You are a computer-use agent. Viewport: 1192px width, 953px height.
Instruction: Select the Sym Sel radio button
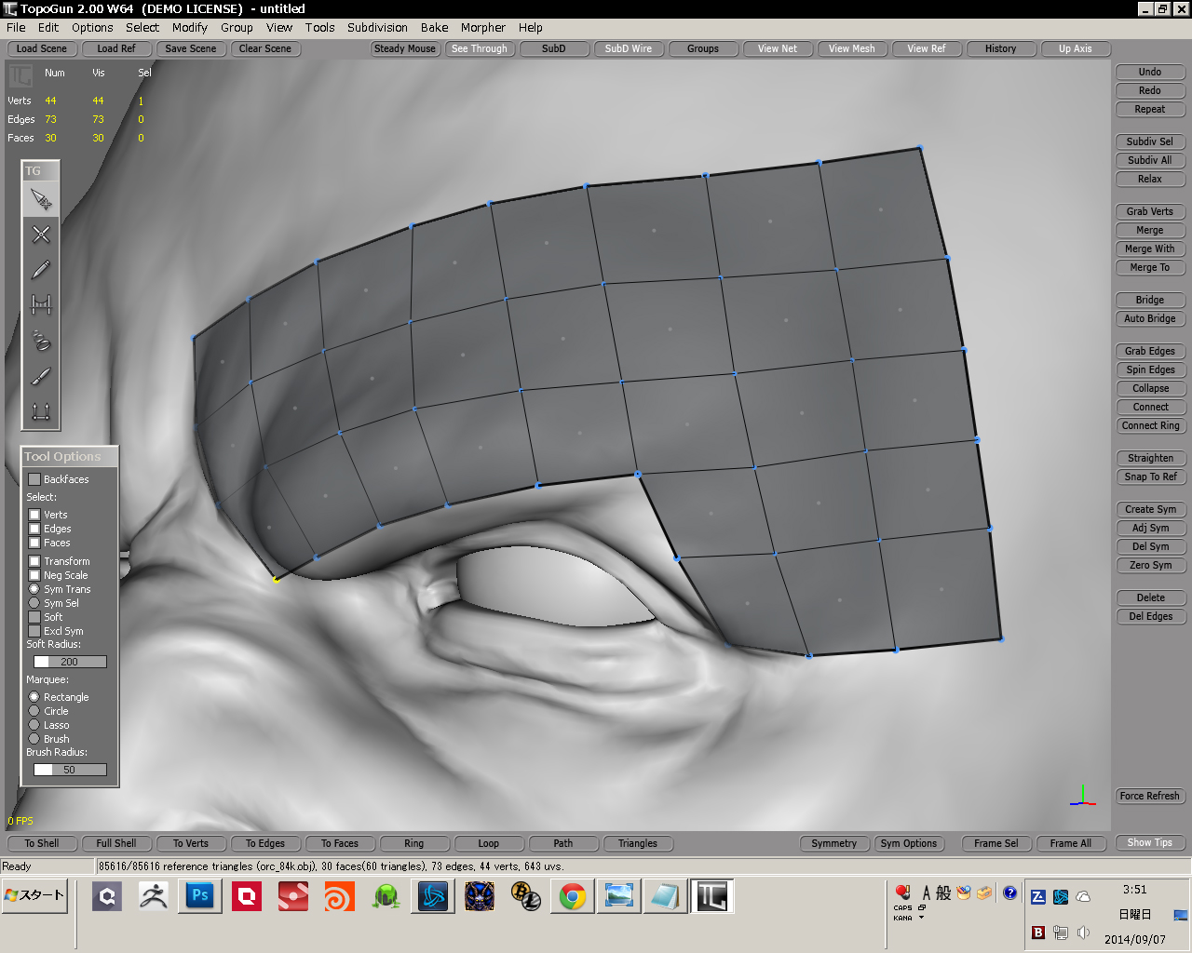pyautogui.click(x=34, y=603)
